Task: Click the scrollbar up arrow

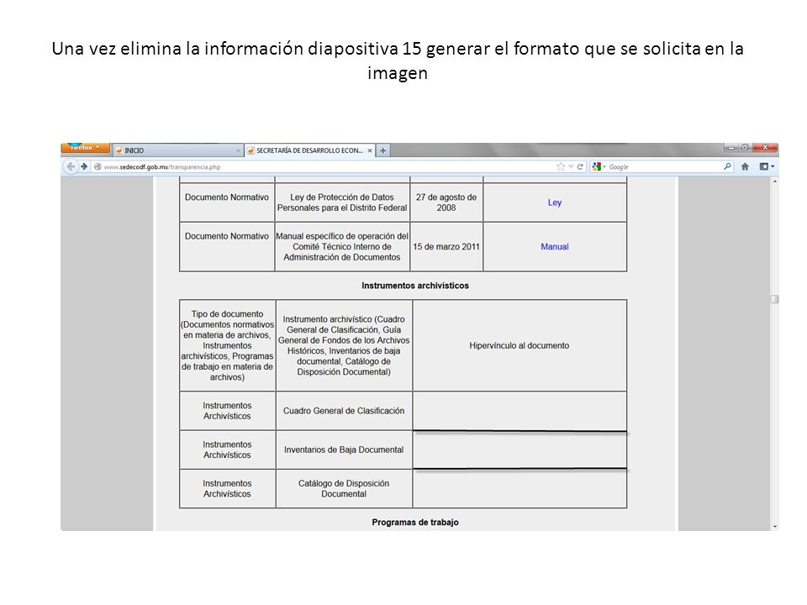Action: coord(774,181)
